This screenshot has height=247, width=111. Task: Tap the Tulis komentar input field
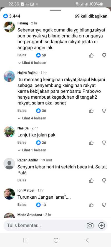(x=46, y=226)
